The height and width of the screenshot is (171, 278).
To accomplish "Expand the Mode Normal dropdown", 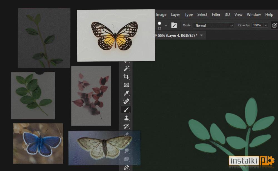I will (214, 26).
